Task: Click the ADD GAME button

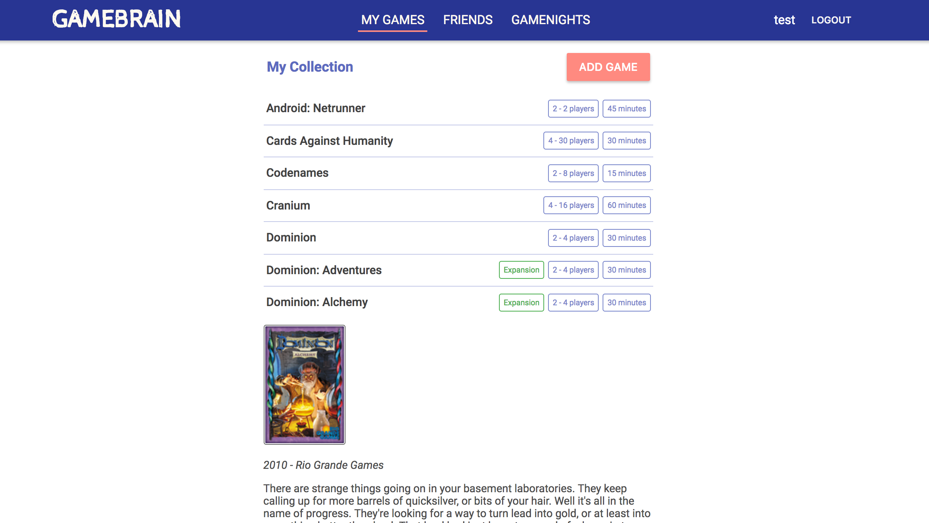Action: (x=608, y=67)
